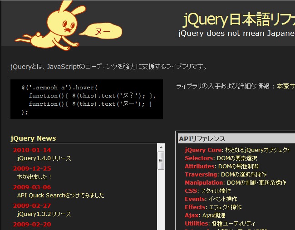
Task: Select the 2009-02-20 news date
Action: pos(32,225)
